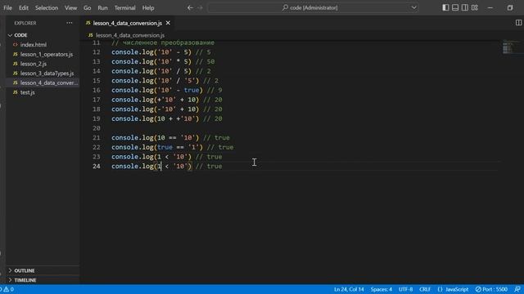524x294 pixels.
Task: Open the command center dropdown chevron
Action: point(413,7)
